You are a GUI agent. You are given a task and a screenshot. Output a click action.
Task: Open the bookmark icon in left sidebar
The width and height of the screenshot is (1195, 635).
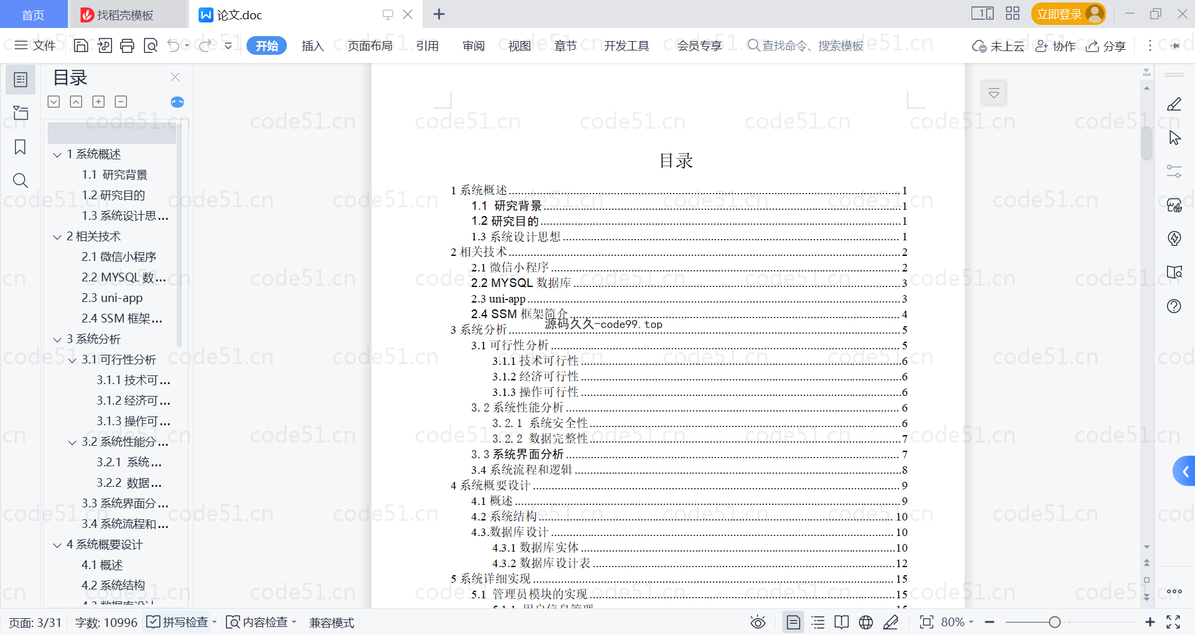click(21, 147)
